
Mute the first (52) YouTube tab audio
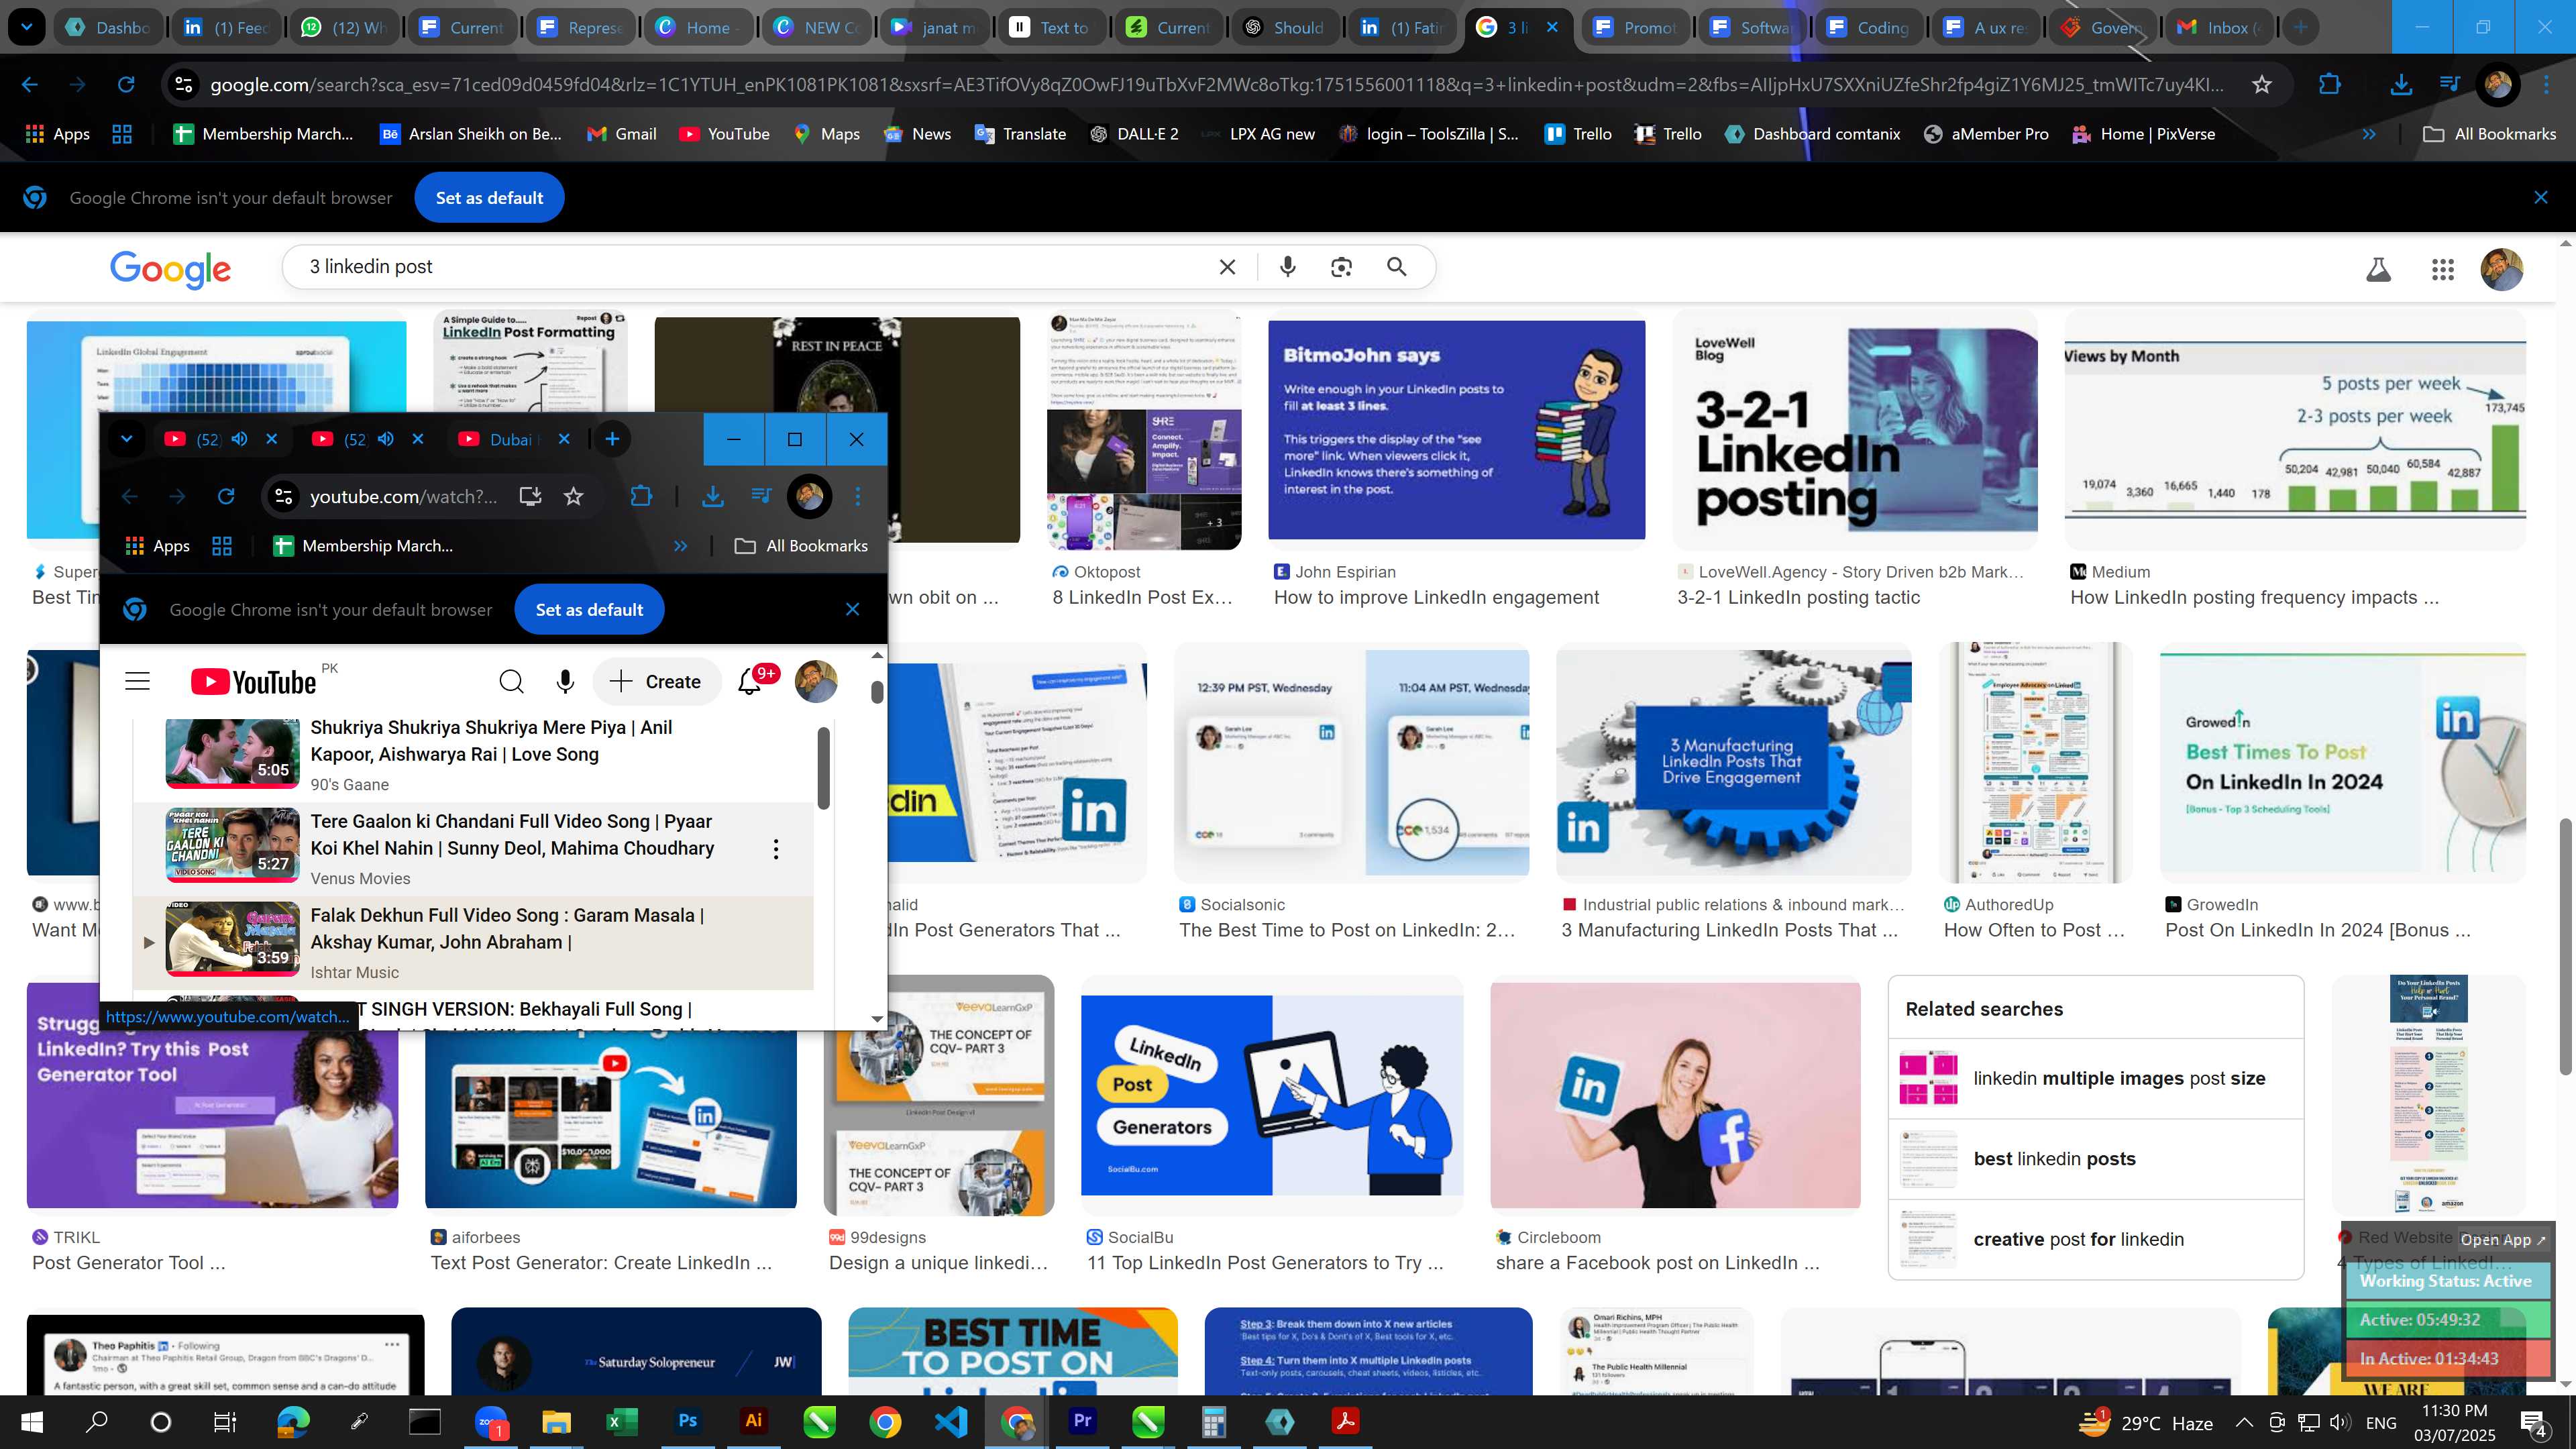pos(239,439)
